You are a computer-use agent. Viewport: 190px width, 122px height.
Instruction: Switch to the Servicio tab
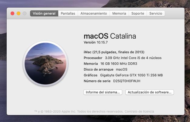[156, 13]
